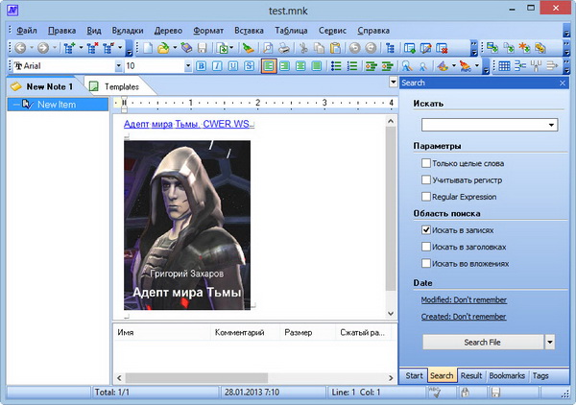The height and width of the screenshot is (405, 576).
Task: Click the italic formatting icon
Action: (218, 66)
